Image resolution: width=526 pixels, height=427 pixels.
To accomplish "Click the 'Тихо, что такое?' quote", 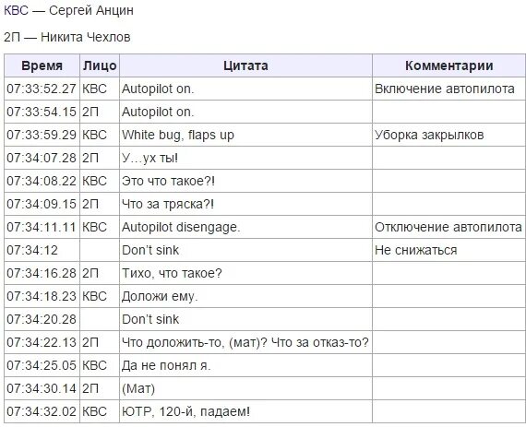I will tap(172, 273).
